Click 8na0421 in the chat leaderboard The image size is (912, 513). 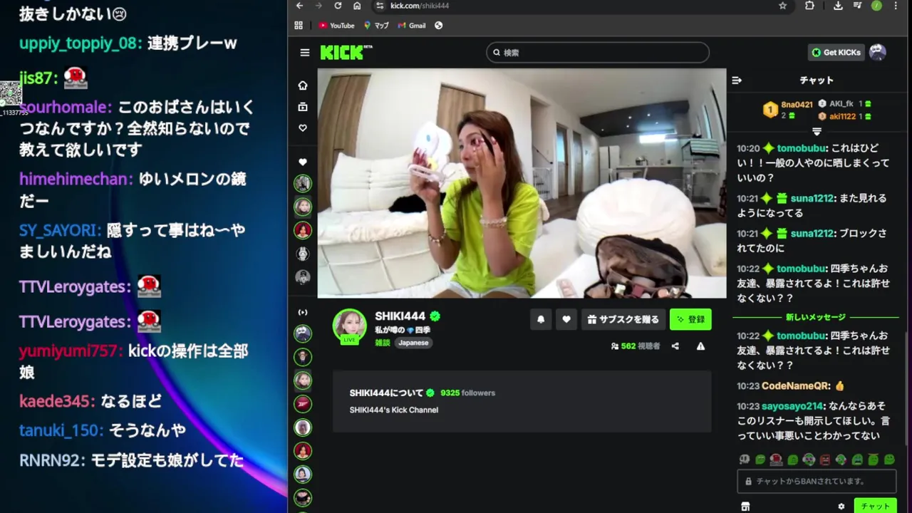pos(797,105)
